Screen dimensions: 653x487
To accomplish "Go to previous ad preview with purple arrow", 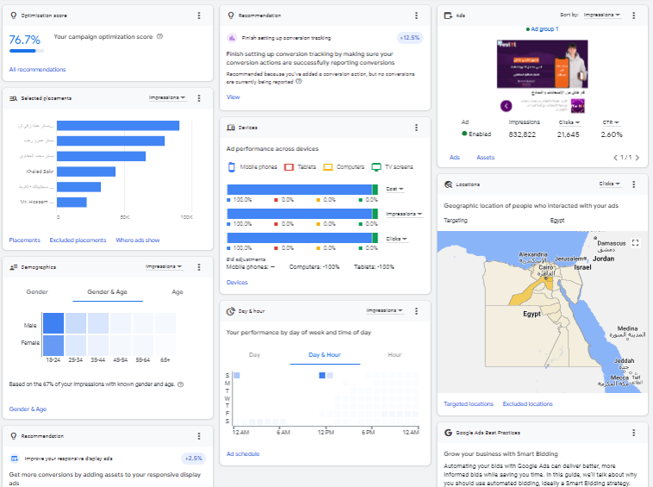I will click(x=506, y=106).
